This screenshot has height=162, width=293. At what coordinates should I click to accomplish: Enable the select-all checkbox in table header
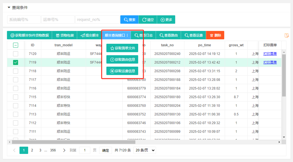tap(16, 45)
